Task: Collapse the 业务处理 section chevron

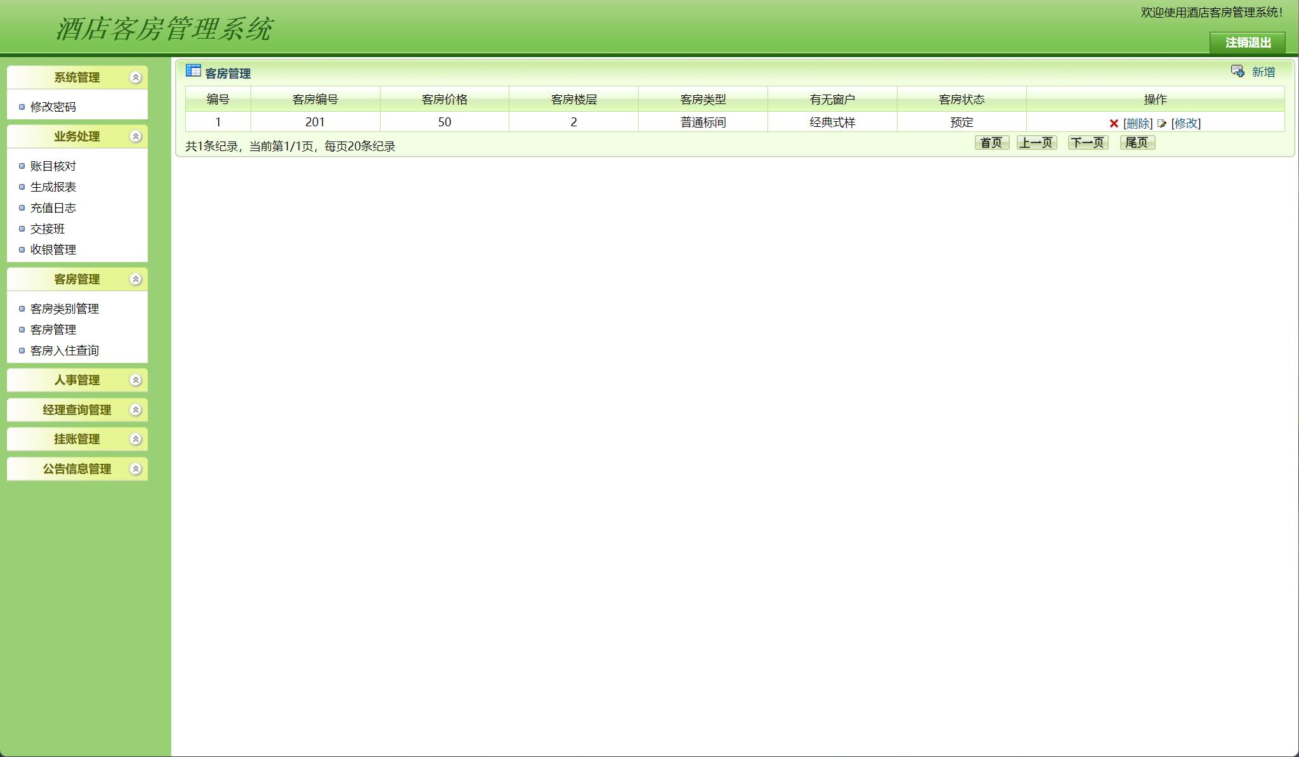Action: point(135,136)
